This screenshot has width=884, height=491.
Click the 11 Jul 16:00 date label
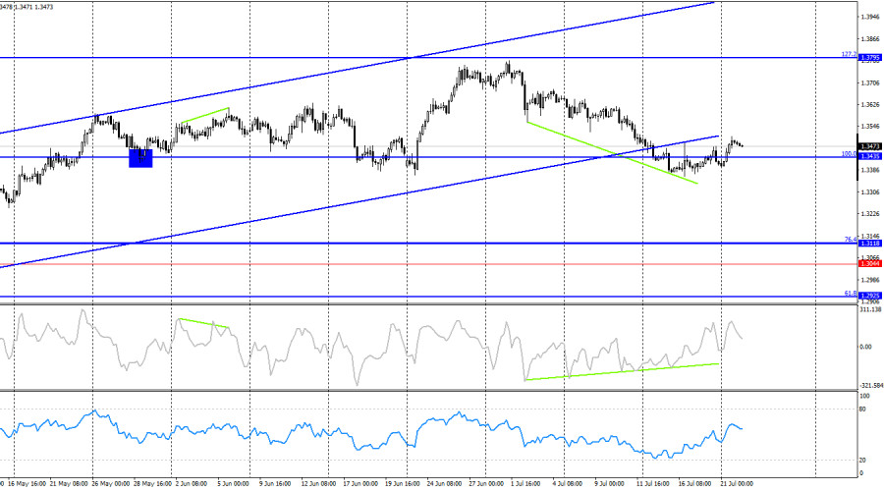[x=653, y=484]
